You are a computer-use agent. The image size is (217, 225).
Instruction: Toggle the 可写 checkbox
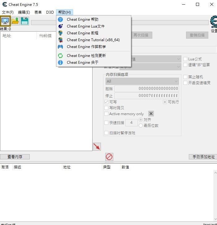tap(106, 102)
